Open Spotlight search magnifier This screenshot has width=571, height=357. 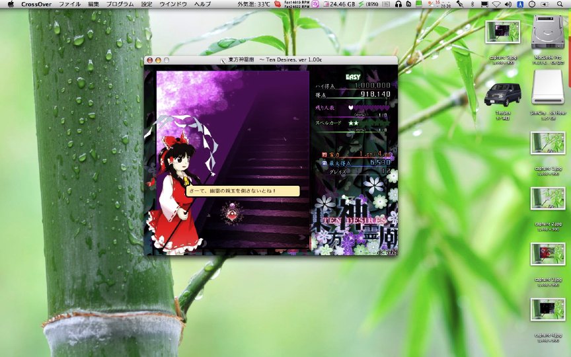(560, 5)
